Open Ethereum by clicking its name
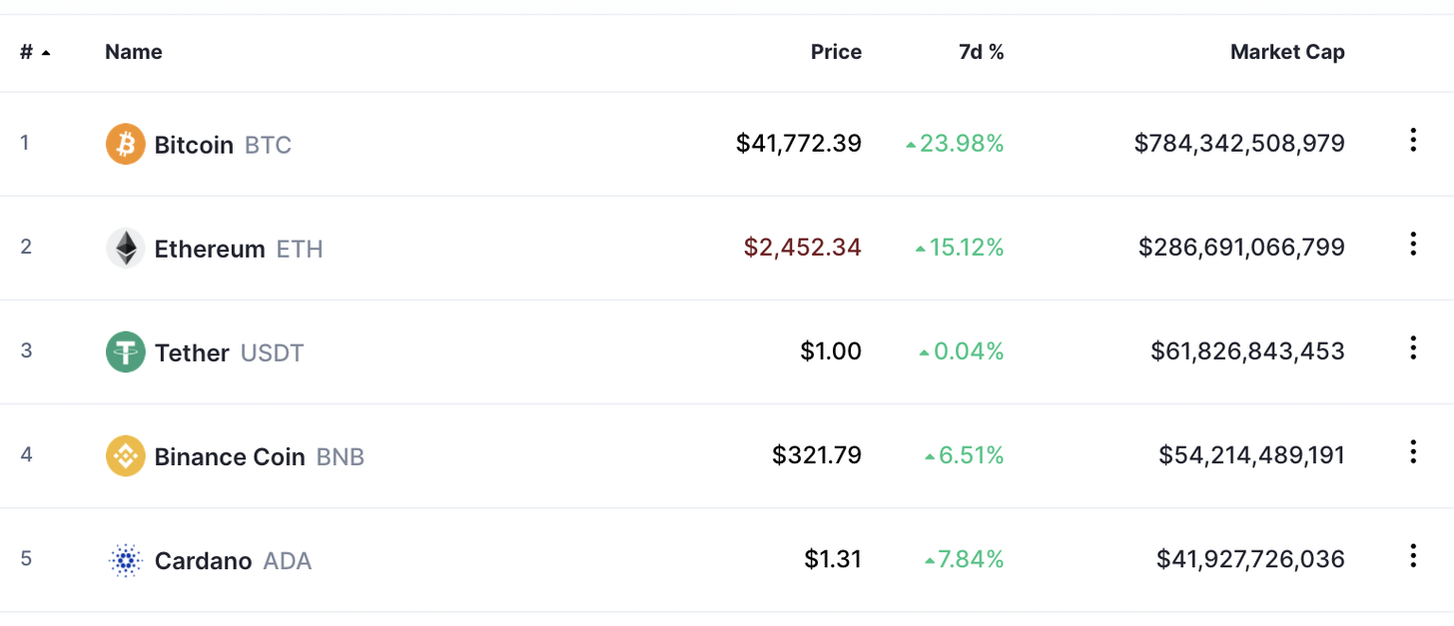Screen dimensions: 1454x626 click(210, 249)
